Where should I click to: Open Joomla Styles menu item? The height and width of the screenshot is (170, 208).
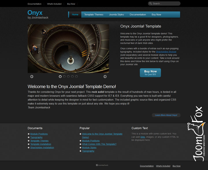click(x=116, y=14)
